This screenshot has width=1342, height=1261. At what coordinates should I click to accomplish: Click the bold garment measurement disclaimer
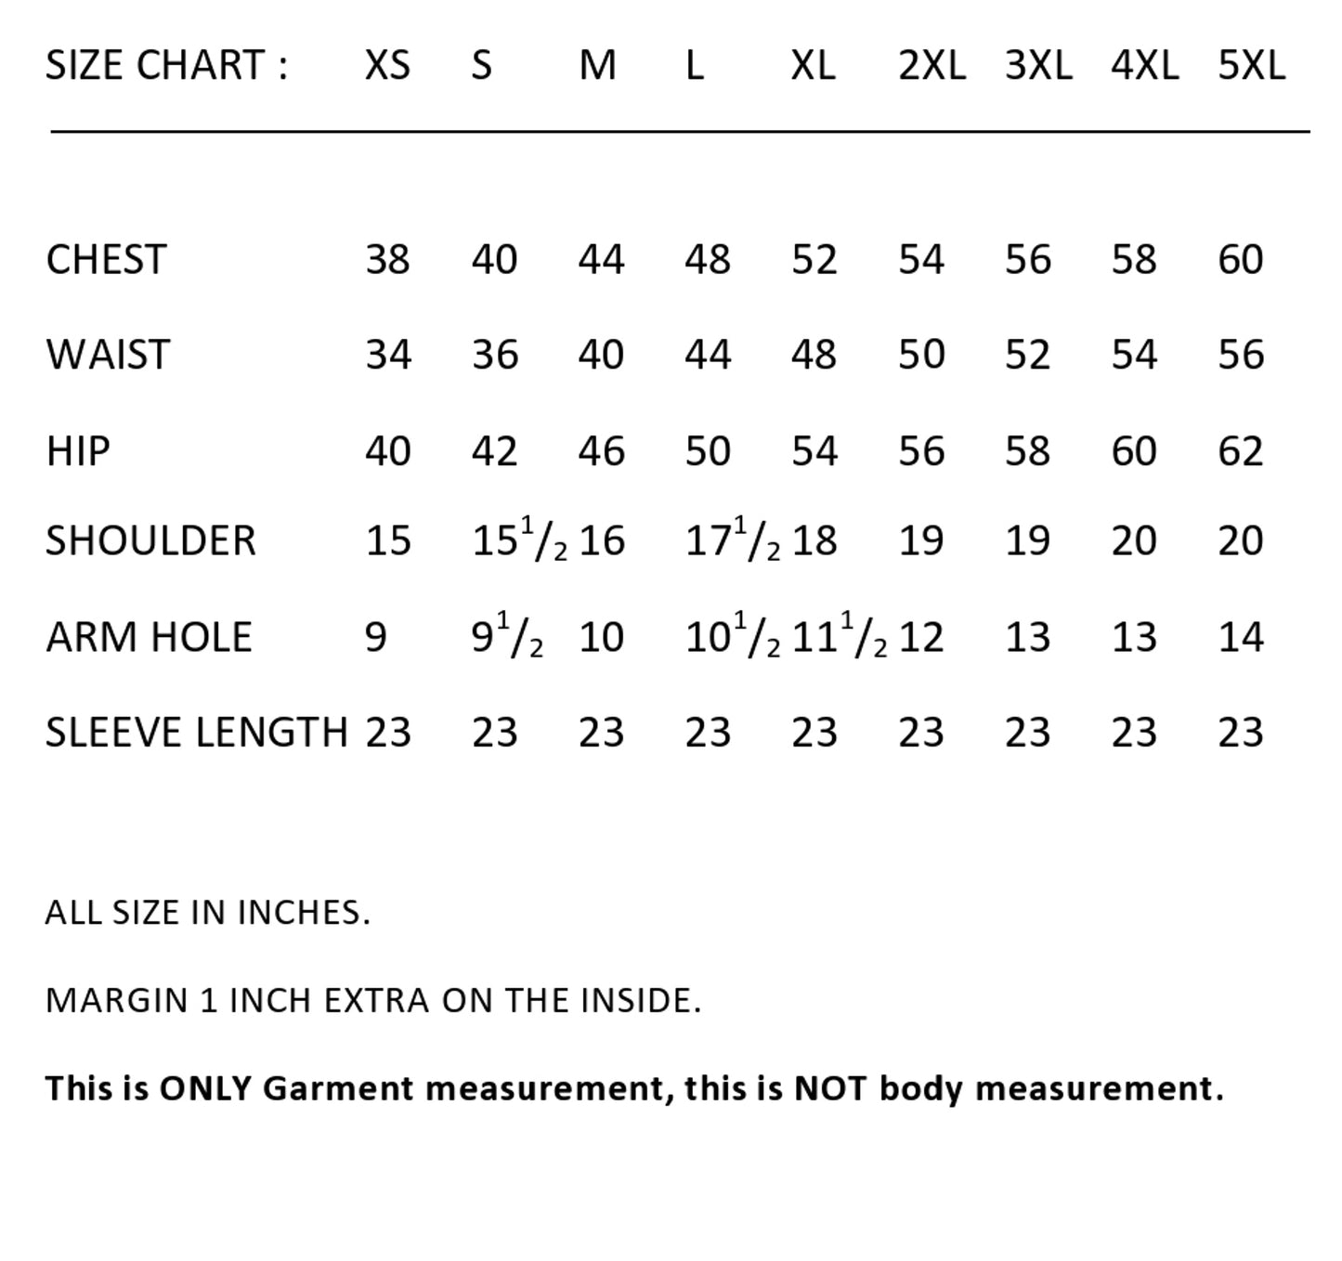[x=634, y=1088]
